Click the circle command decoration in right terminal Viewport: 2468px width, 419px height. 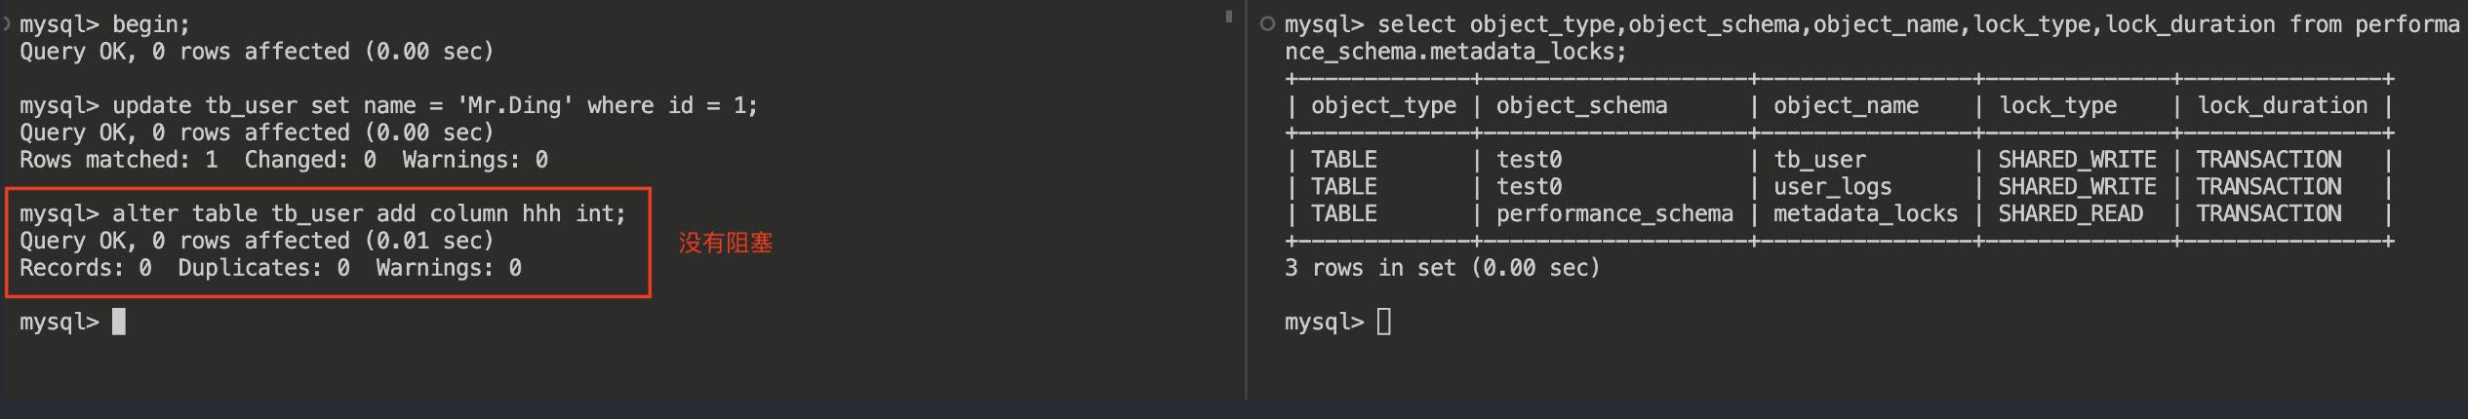1267,24
